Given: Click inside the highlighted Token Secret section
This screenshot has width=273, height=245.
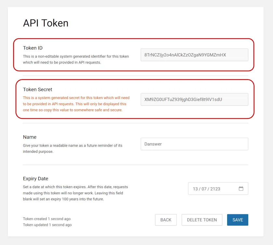Looking at the screenshot, I should point(135,100).
